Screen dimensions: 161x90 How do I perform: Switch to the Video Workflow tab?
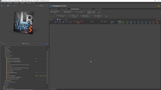pos(98,9)
